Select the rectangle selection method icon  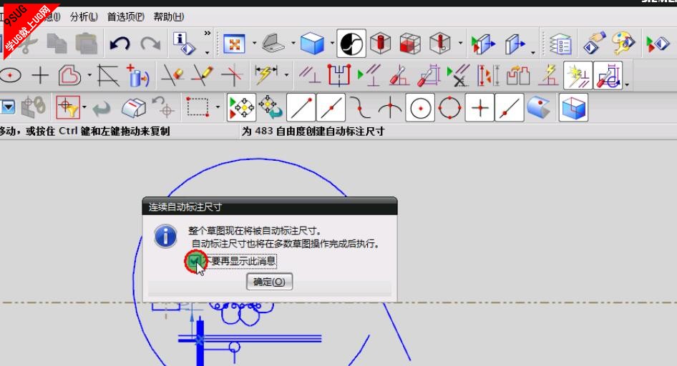click(x=198, y=107)
